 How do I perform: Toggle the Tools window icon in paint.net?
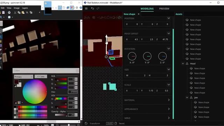pos(60,8)
